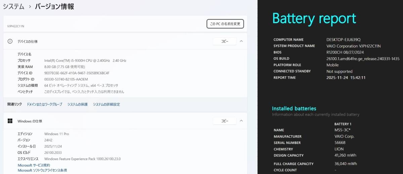Select the Windows Feature Experience Pack value
403x174 pixels.
83,159
